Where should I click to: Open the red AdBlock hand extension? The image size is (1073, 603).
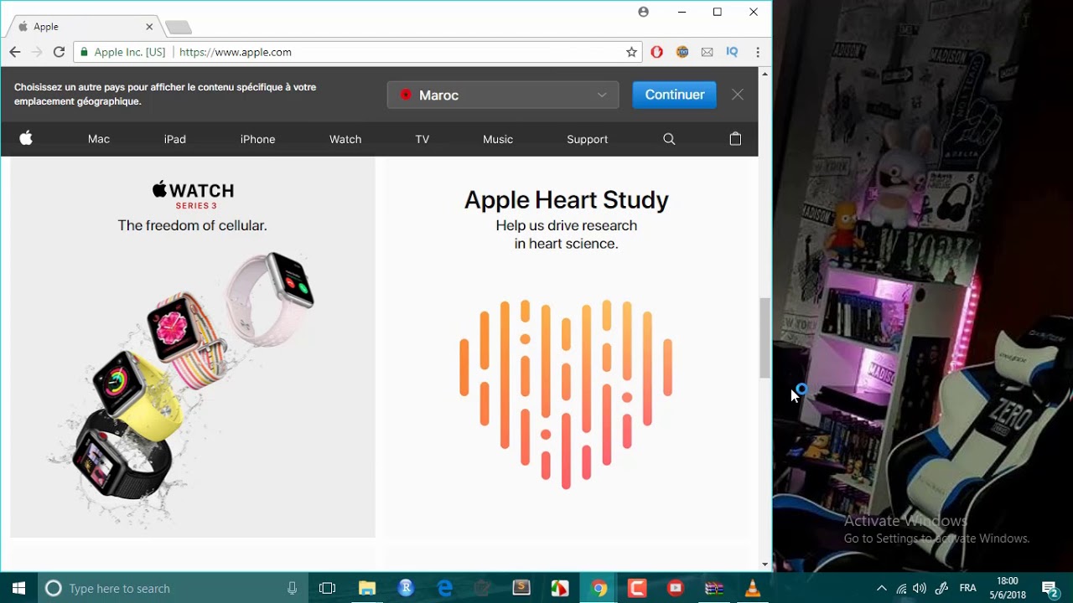pyautogui.click(x=656, y=52)
